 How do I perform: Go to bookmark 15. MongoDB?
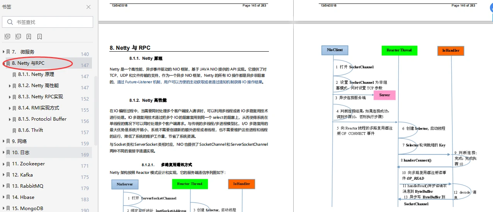click(x=27, y=209)
